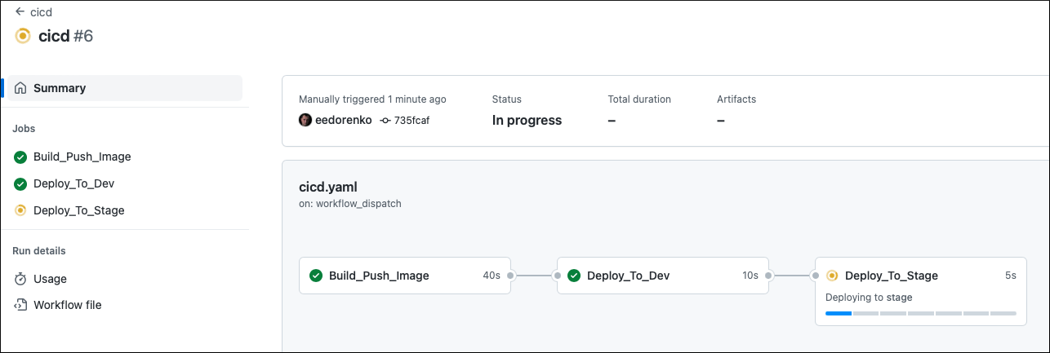Click green check icon of Build_Push_Image in sidebar
This screenshot has width=1050, height=353.
20,157
